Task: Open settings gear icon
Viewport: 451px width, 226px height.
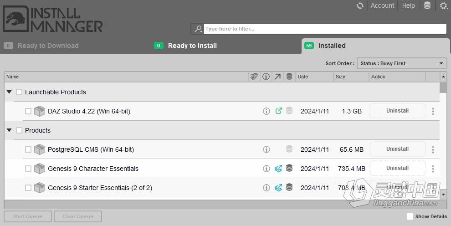Action: pos(443,6)
